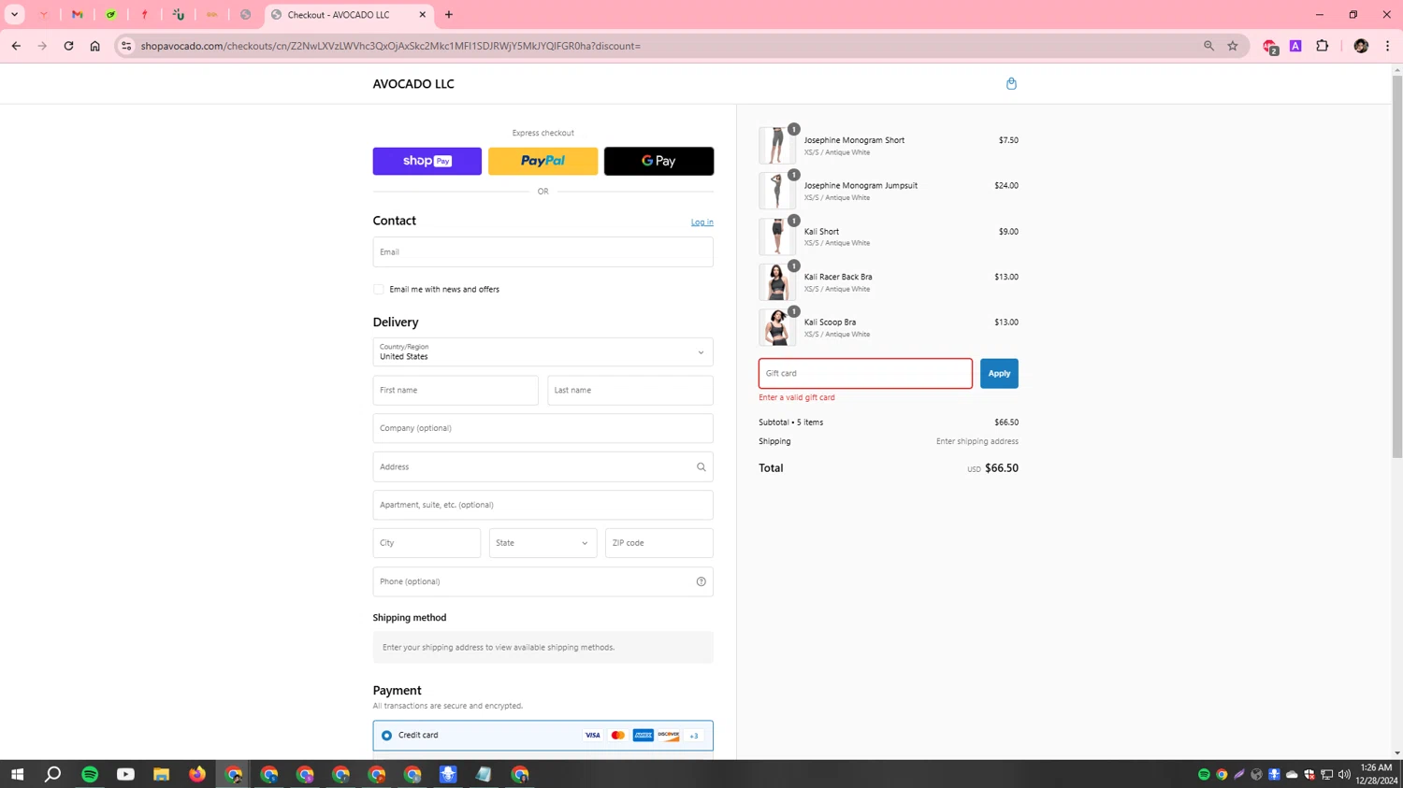The height and width of the screenshot is (788, 1403).
Task: Open Windows taskbar search
Action: click(x=53, y=774)
